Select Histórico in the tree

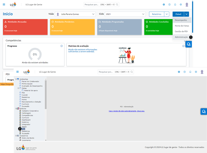point(25,122)
